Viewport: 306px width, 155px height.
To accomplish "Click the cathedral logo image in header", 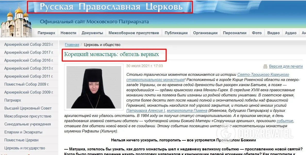I will (x=16, y=22).
